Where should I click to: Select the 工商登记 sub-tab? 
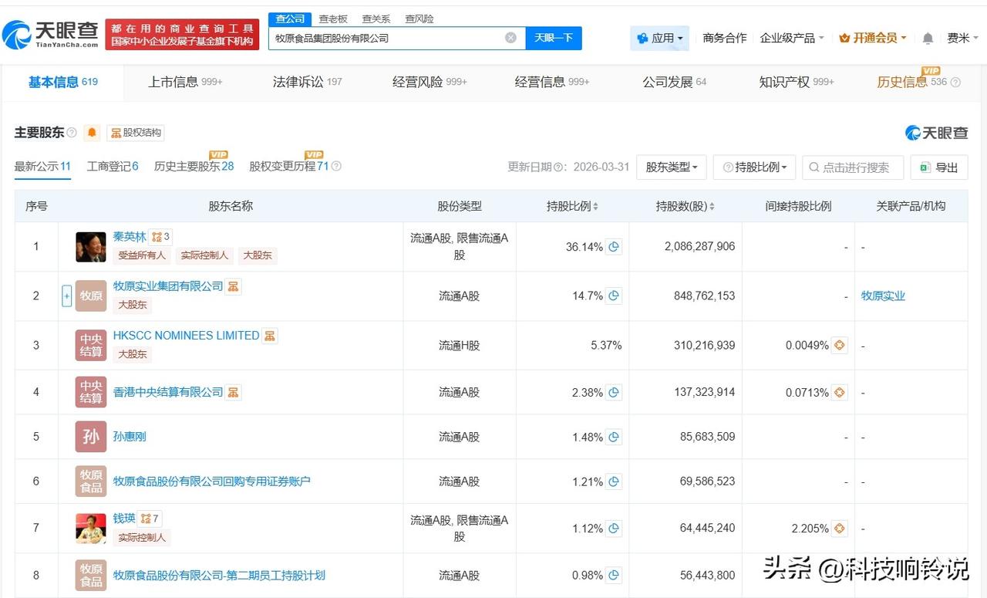click(x=113, y=166)
